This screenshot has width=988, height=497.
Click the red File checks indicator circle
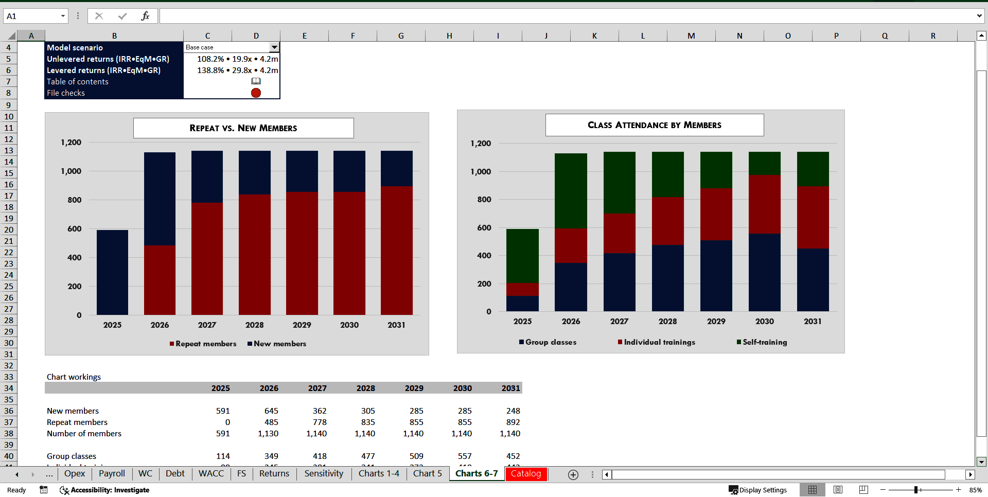pos(256,93)
